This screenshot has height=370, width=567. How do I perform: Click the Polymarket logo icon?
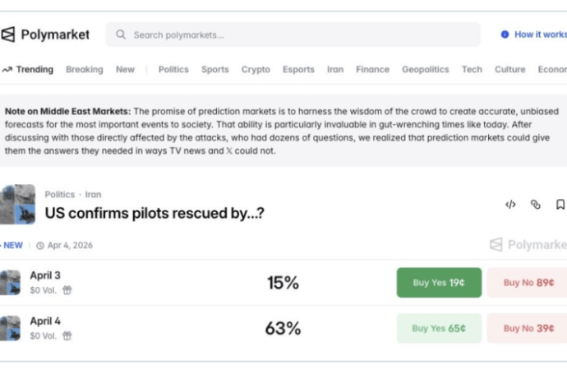[8, 35]
